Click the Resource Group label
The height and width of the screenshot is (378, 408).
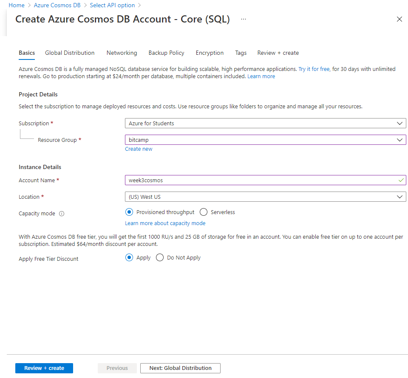[x=57, y=140]
